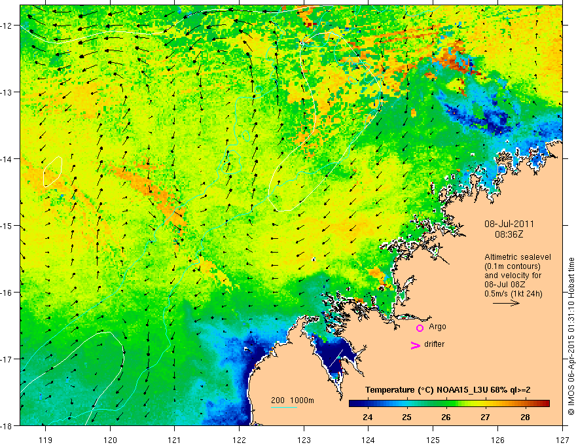576x445 pixels.
Task: Click the '200 1000m' depth contour label
Action: coord(293,400)
